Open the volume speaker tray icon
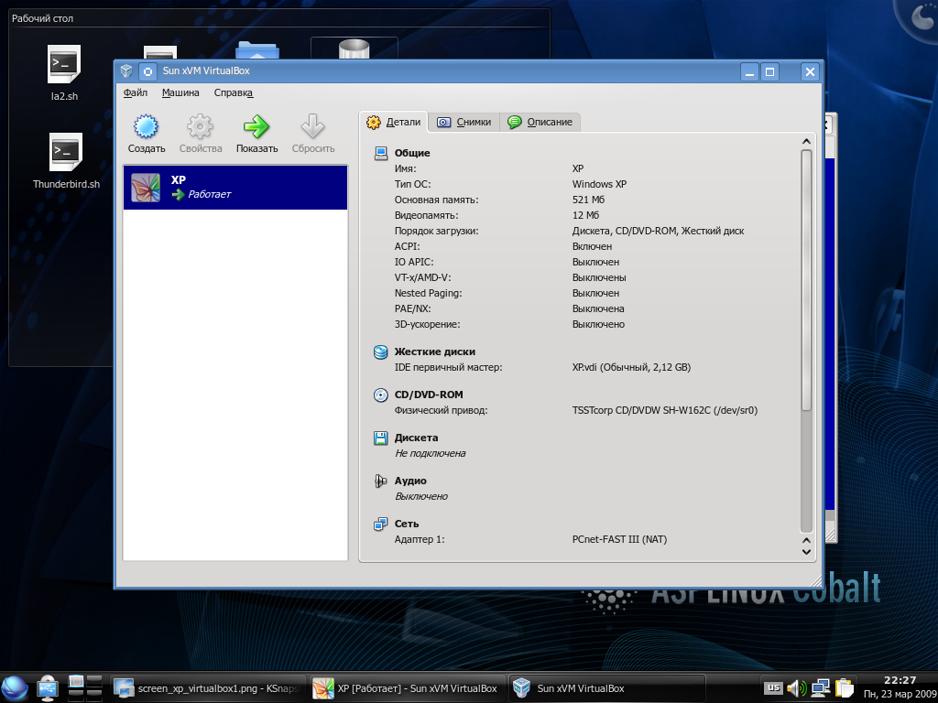The width and height of the screenshot is (938, 703). click(796, 688)
